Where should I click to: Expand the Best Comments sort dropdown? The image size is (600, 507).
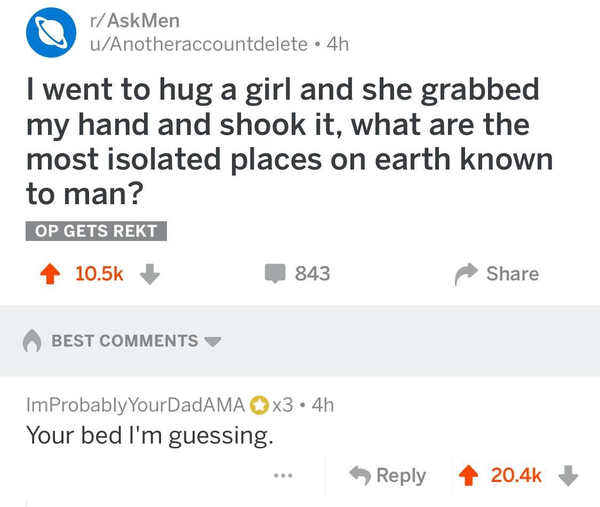213,341
